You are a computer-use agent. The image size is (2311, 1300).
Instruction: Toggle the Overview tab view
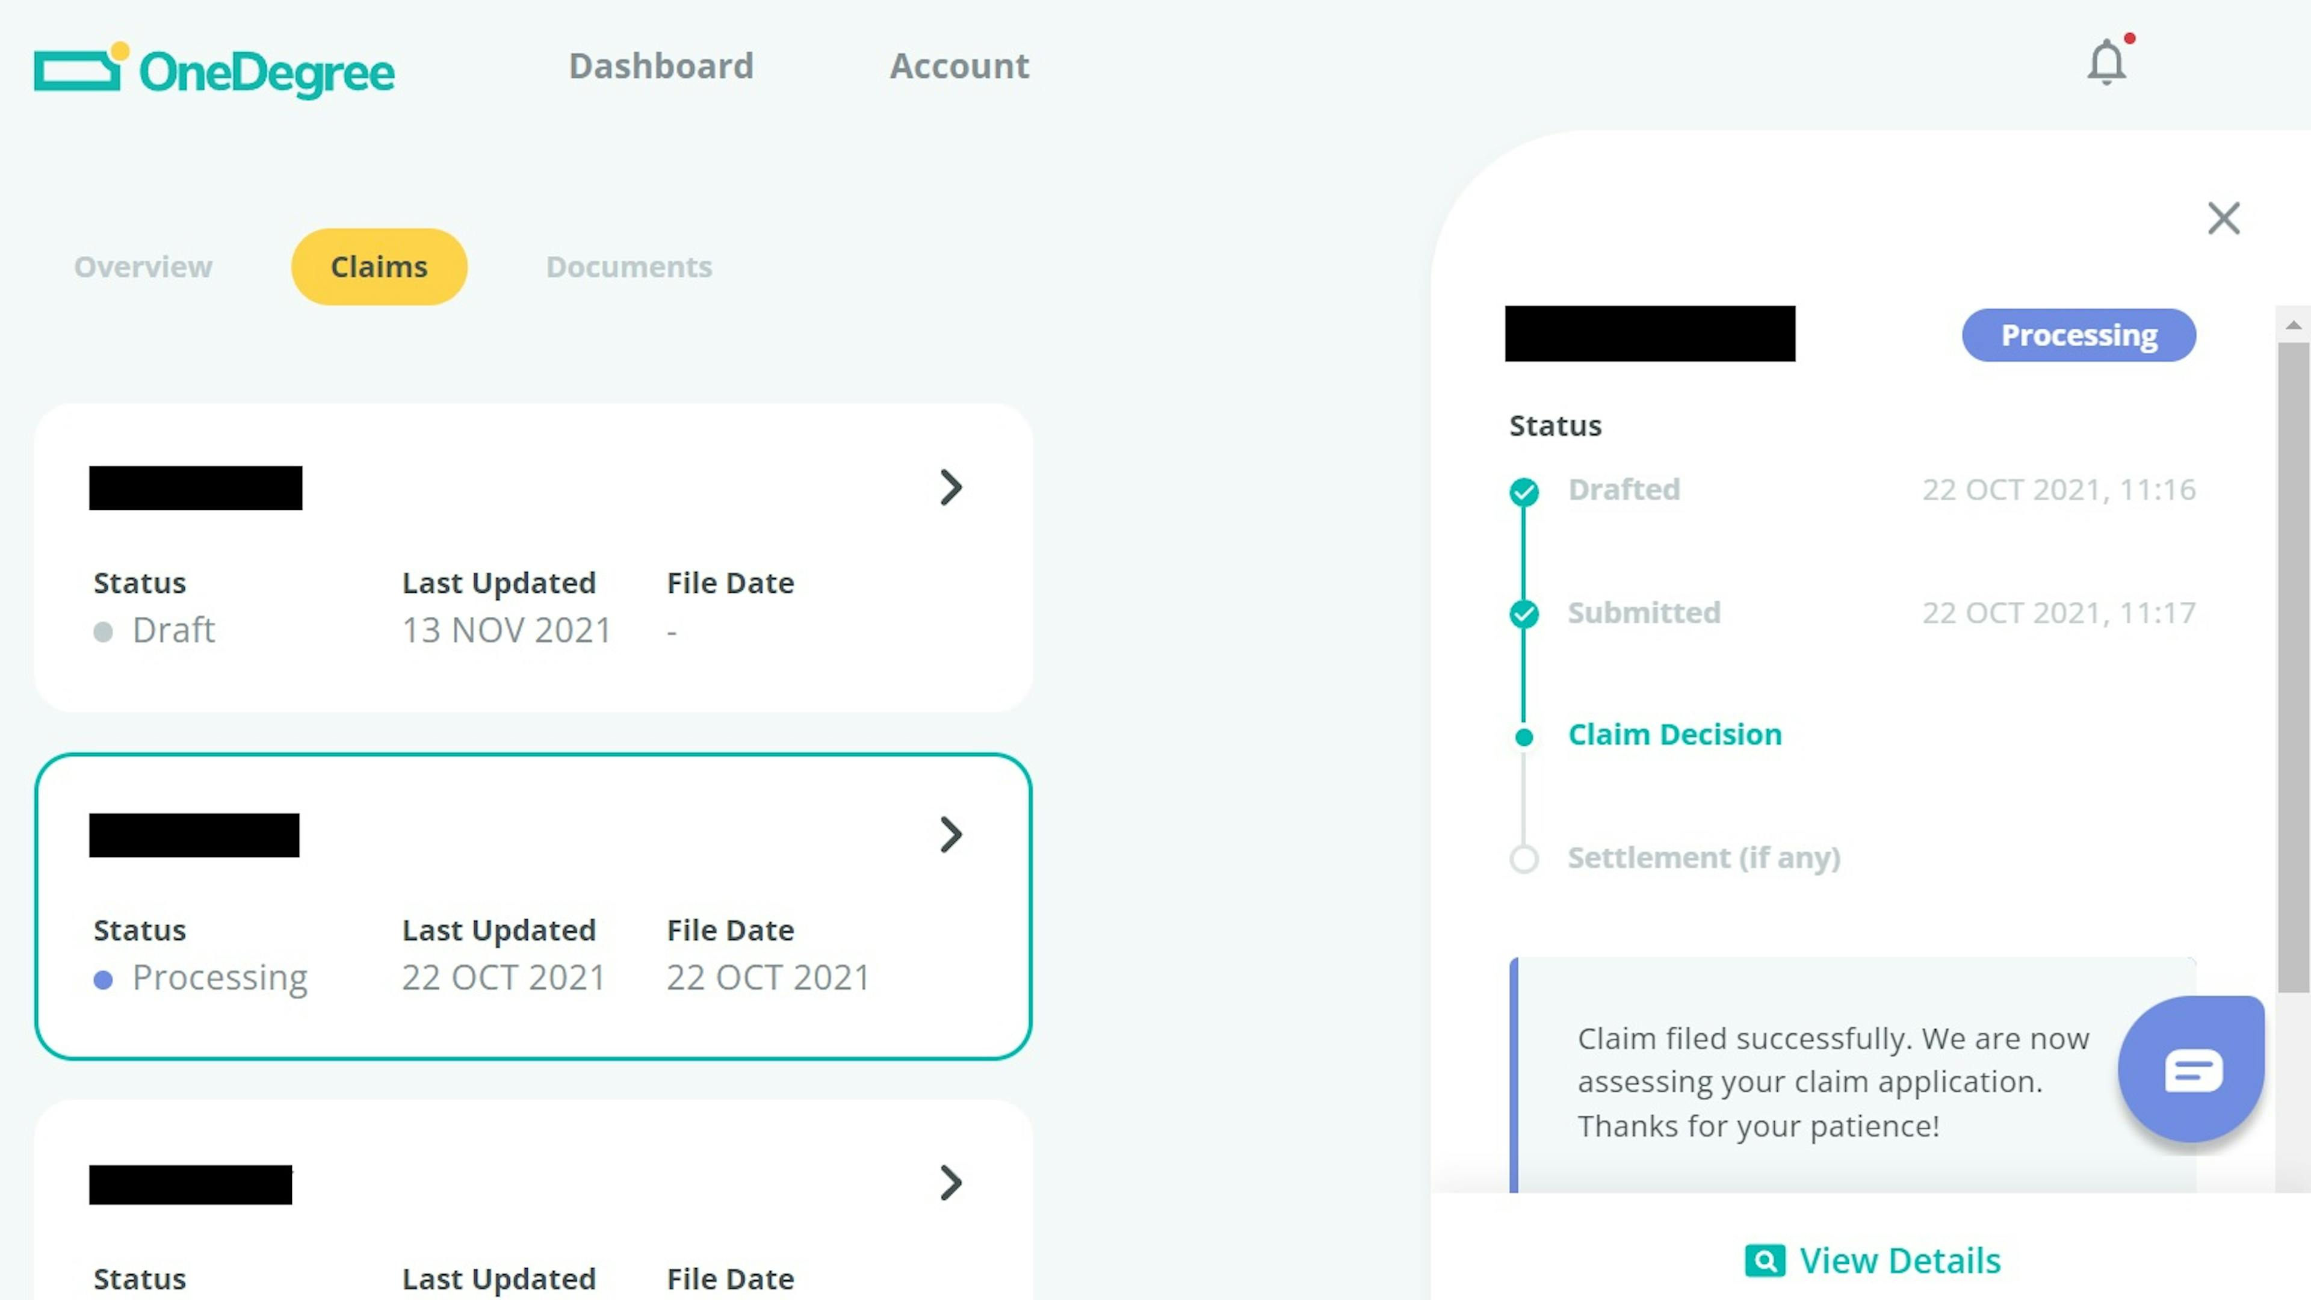141,265
